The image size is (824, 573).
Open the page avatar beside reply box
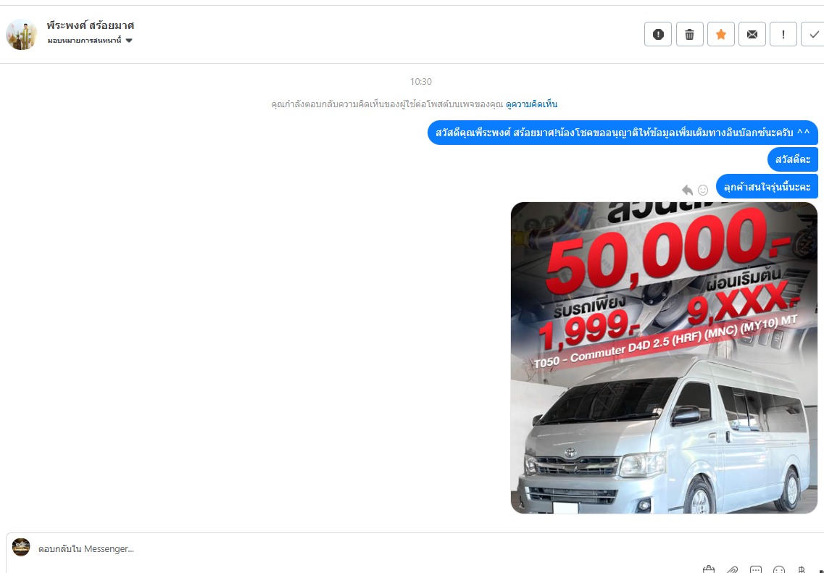tap(21, 547)
